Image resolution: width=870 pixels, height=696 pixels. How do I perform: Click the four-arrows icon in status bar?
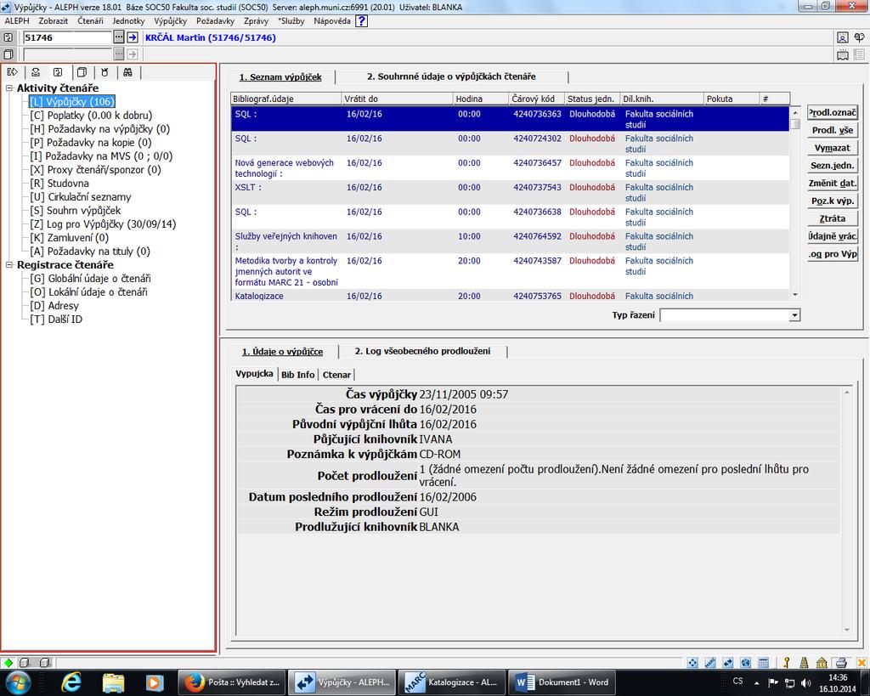point(692,663)
